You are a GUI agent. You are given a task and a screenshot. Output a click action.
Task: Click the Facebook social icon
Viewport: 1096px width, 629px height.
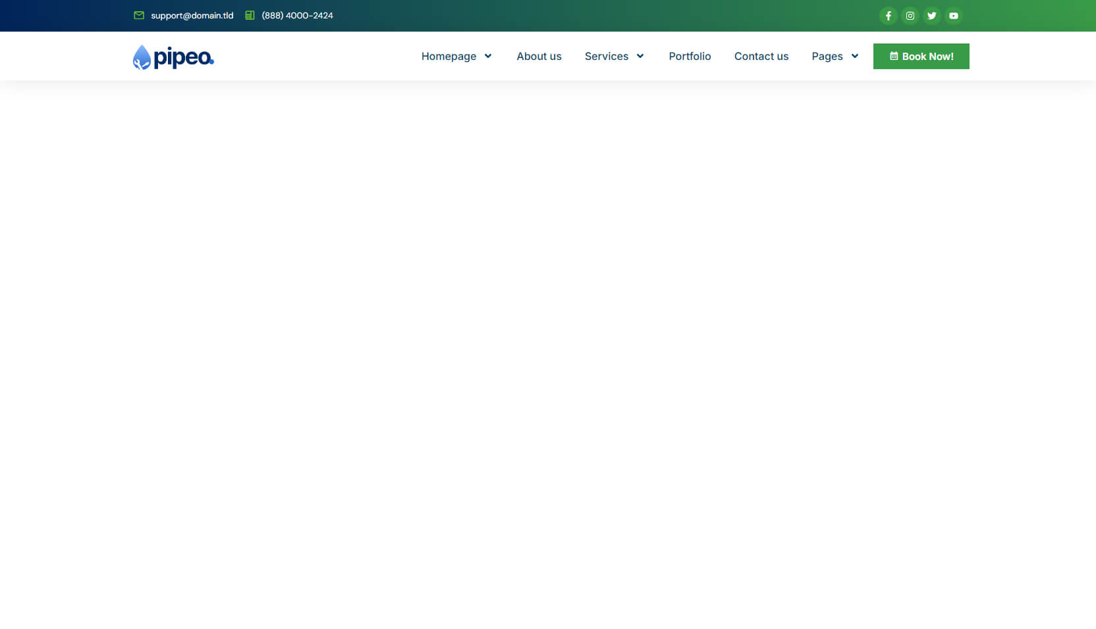pyautogui.click(x=888, y=16)
